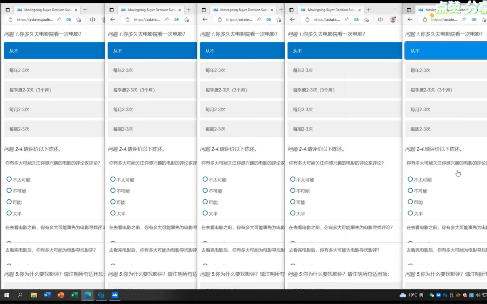Choose 每年2-3次 option in fifth browser window
The width and height of the screenshot is (487, 304).
tap(446, 70)
